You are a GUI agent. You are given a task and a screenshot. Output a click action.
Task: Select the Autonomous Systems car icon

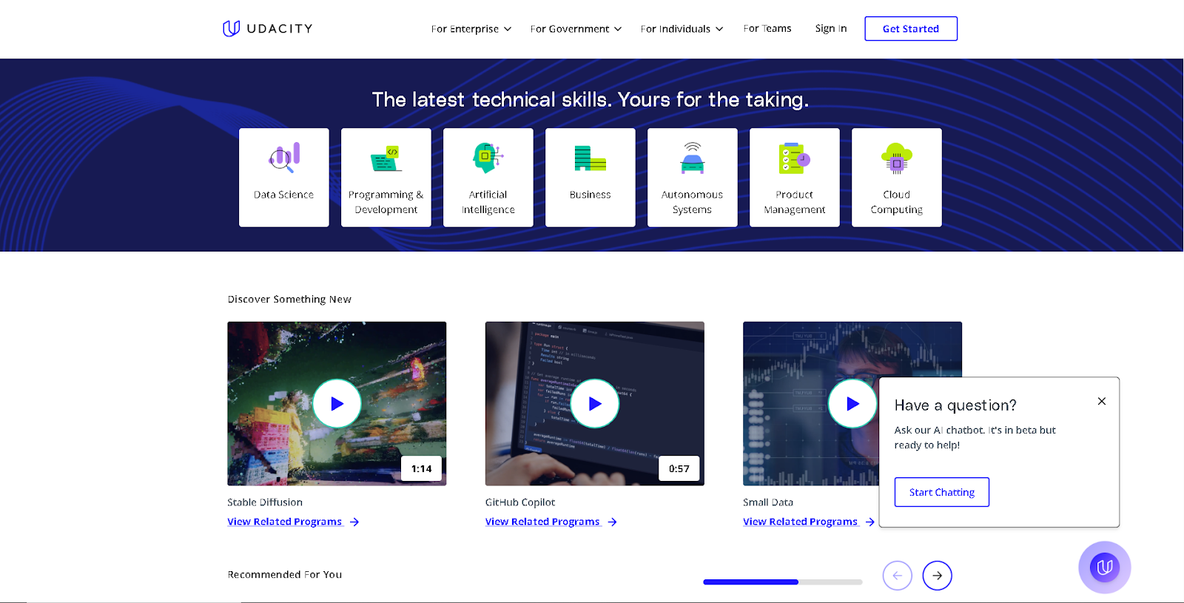coord(692,158)
